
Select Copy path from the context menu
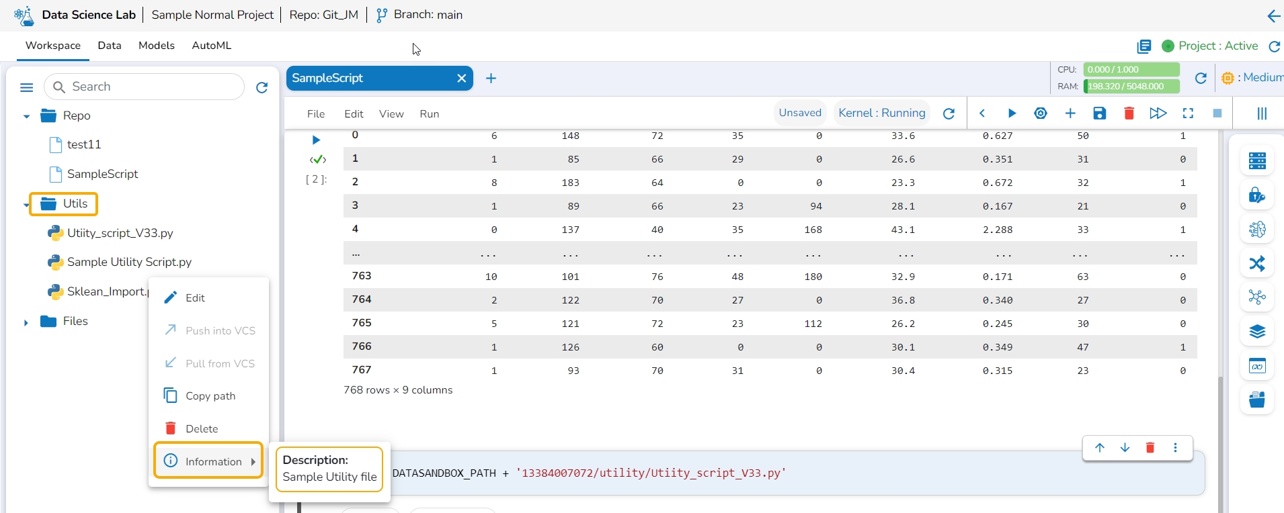[x=210, y=396]
